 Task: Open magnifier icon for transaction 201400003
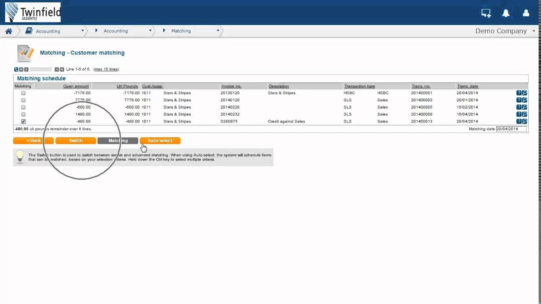click(x=525, y=100)
